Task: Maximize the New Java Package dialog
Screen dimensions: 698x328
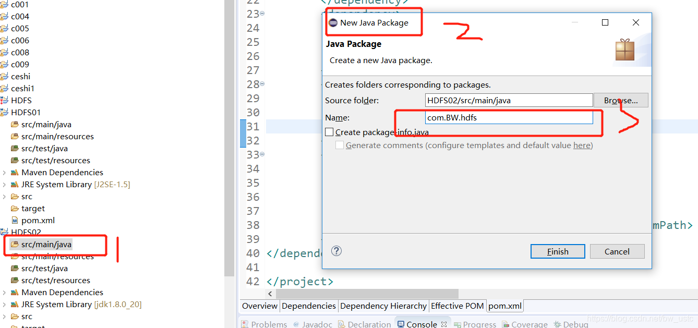Action: point(605,22)
